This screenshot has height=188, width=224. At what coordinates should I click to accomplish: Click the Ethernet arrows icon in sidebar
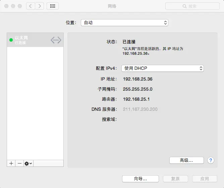pos(56,40)
